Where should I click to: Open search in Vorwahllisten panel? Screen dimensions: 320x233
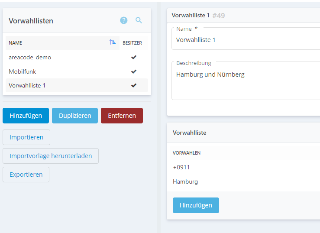pyautogui.click(x=139, y=20)
